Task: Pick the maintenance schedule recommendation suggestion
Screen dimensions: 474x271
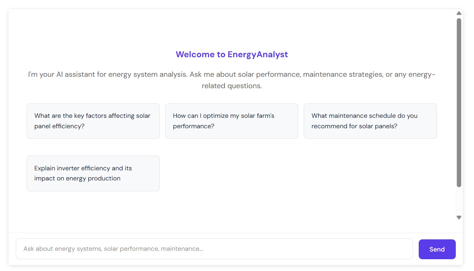Action: pyautogui.click(x=370, y=121)
